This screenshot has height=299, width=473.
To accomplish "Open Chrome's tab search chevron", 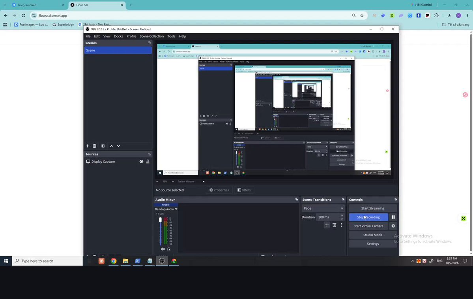I will 4,5.
